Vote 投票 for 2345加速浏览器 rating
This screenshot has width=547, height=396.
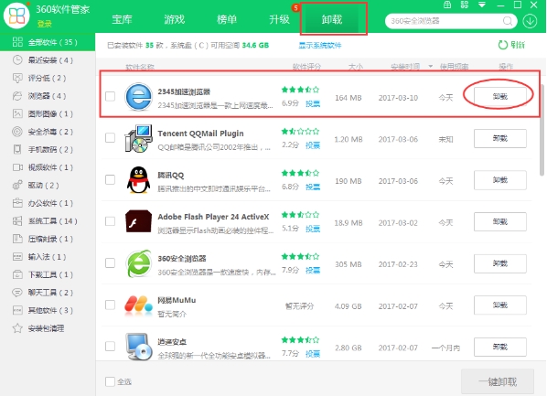[x=313, y=103]
